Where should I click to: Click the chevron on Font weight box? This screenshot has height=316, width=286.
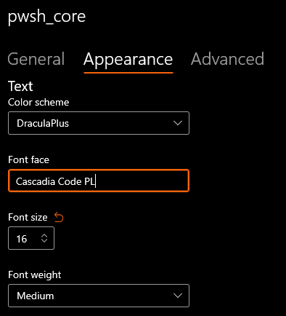[178, 296]
